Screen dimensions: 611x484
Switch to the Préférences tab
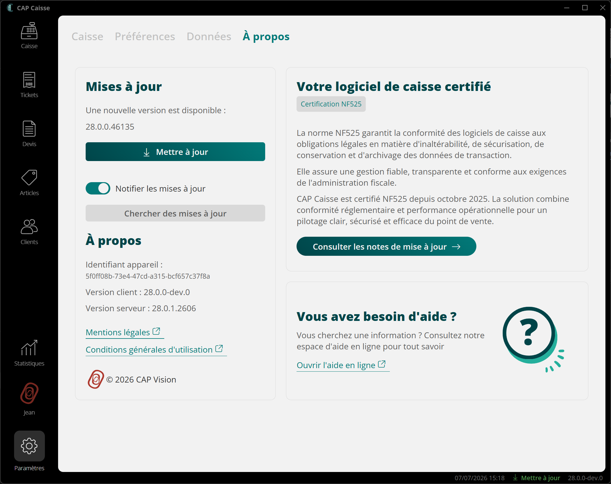click(x=145, y=36)
